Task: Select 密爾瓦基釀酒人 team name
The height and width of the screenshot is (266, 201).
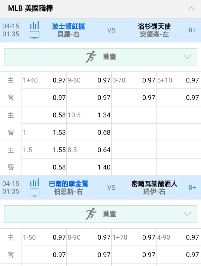Action: pos(154,184)
